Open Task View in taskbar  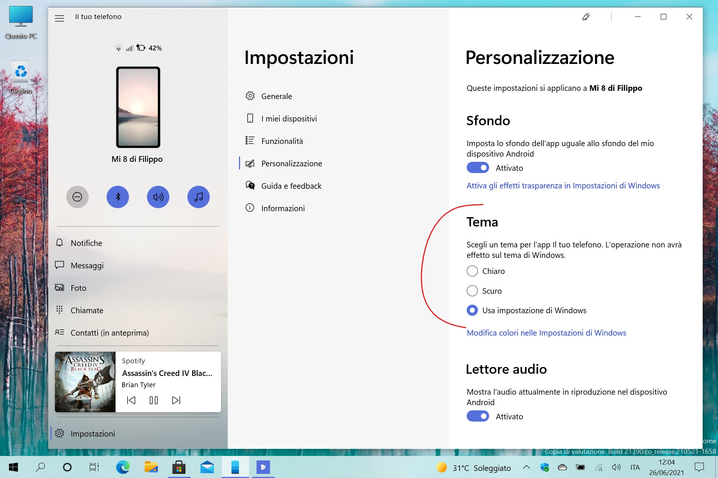[94, 467]
